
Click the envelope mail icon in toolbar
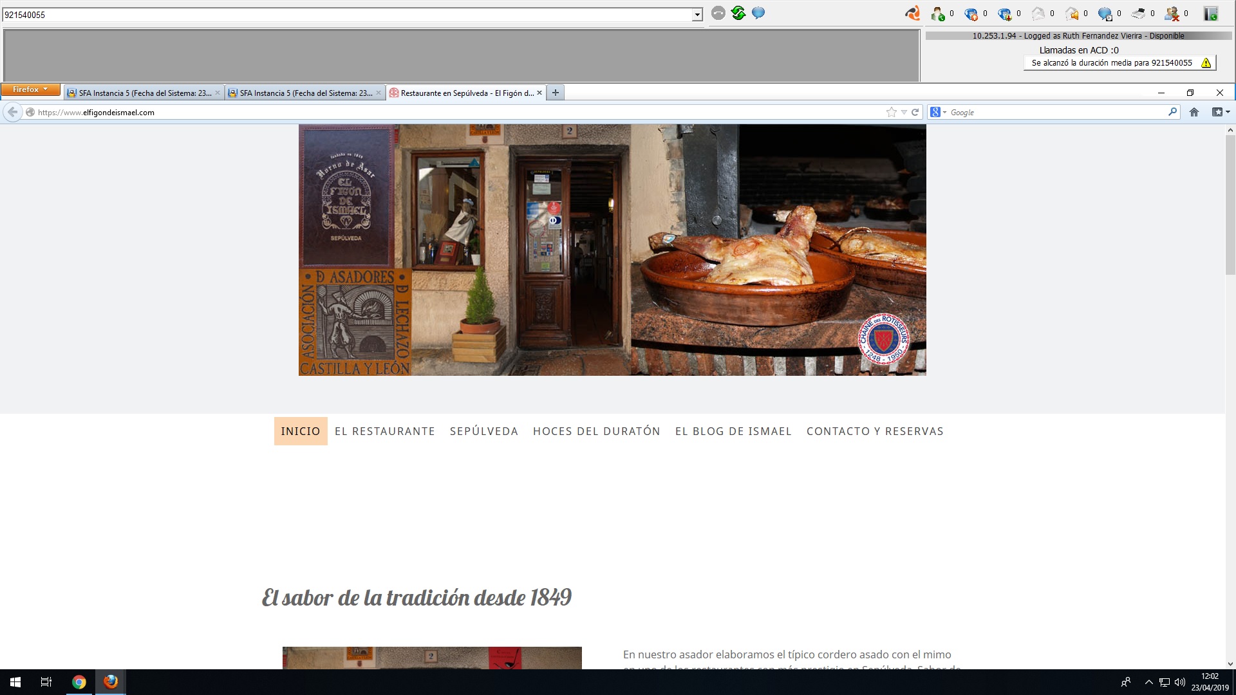[1038, 13]
